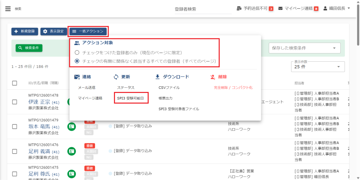Click the 重複 badge on 足利 尊氏 row

(90, 168)
